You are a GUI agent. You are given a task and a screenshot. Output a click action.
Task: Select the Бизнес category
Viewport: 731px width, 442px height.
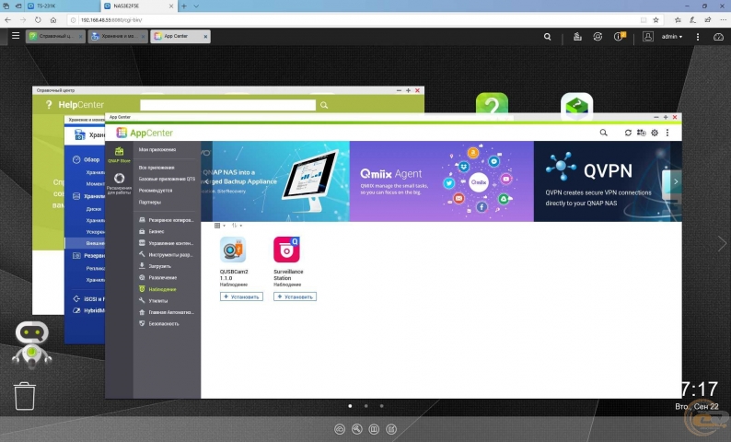tap(157, 232)
